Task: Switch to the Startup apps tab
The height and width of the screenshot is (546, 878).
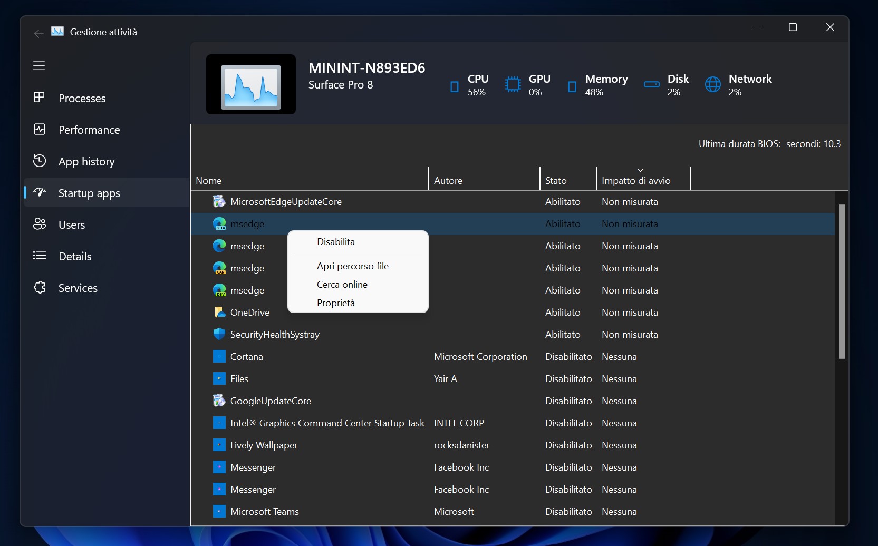Action: 89,193
